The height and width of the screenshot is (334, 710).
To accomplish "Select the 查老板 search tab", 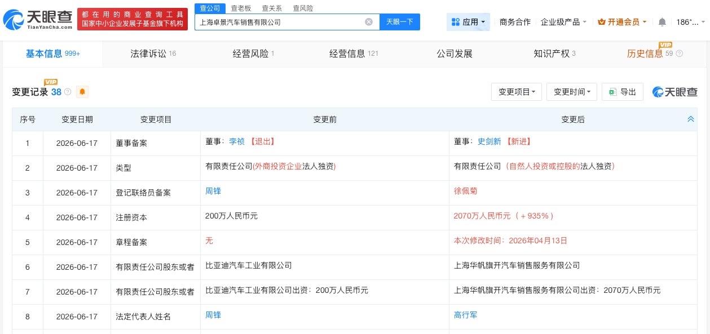I will click(x=241, y=8).
